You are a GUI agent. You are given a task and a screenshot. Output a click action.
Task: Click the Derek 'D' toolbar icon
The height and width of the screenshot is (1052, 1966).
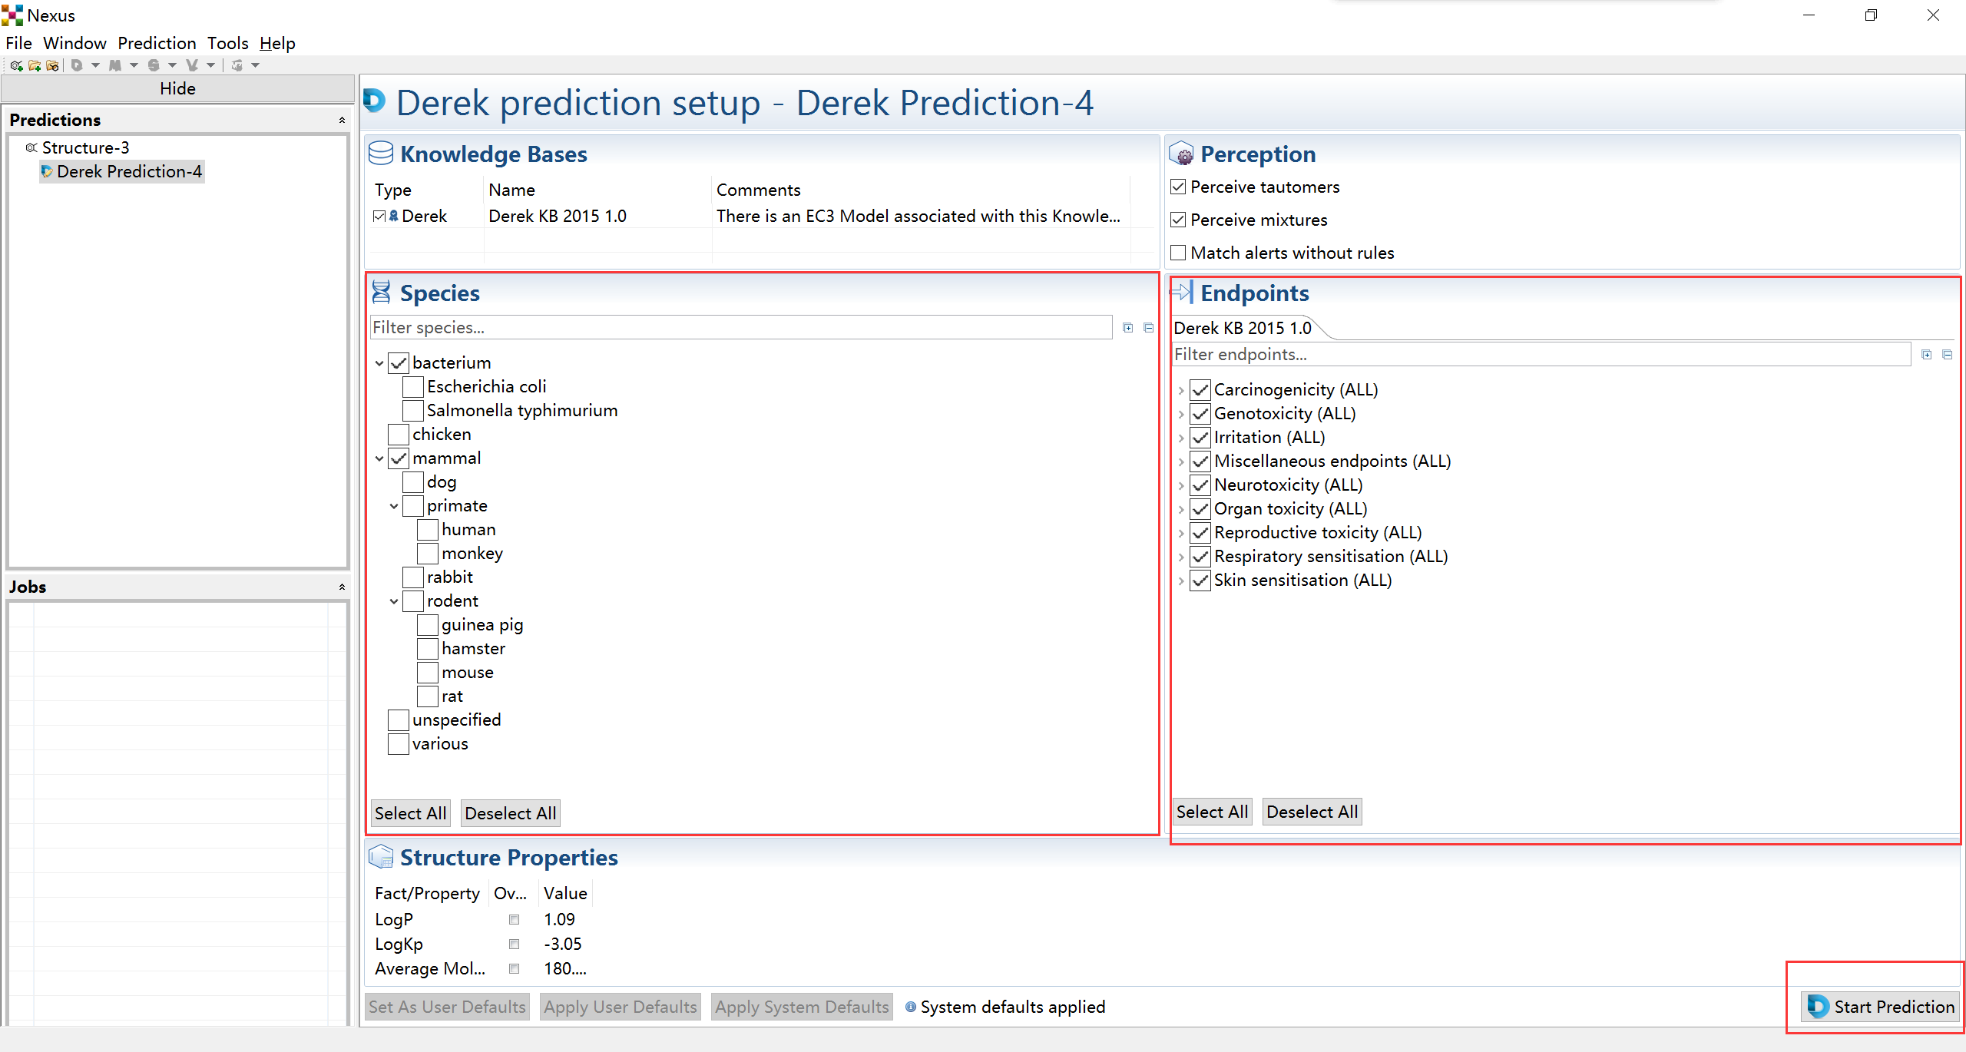click(77, 65)
